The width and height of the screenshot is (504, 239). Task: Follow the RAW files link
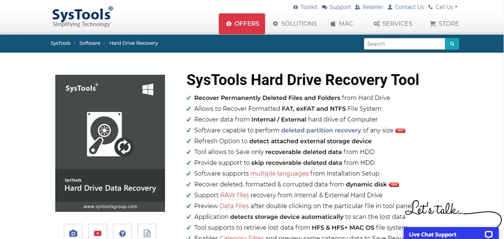234,195
